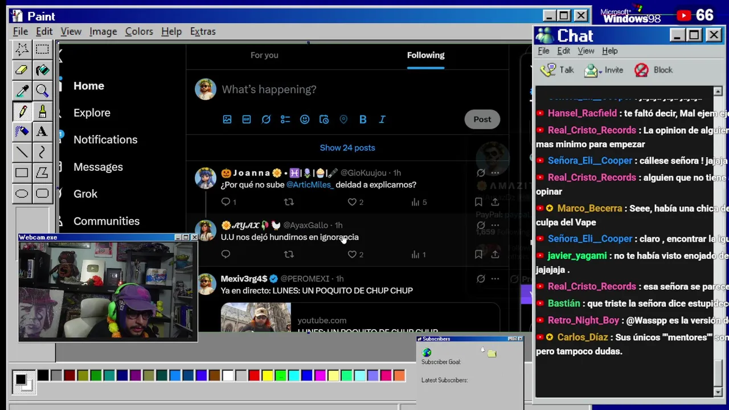Toggle bold formatting in post composer
The height and width of the screenshot is (410, 729).
(x=363, y=119)
